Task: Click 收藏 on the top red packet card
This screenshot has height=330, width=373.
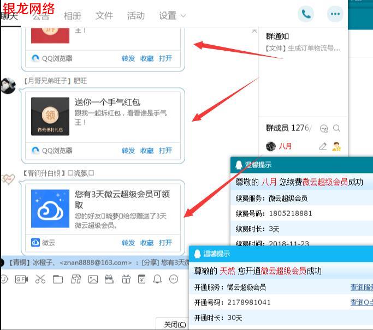Action: [x=147, y=58]
